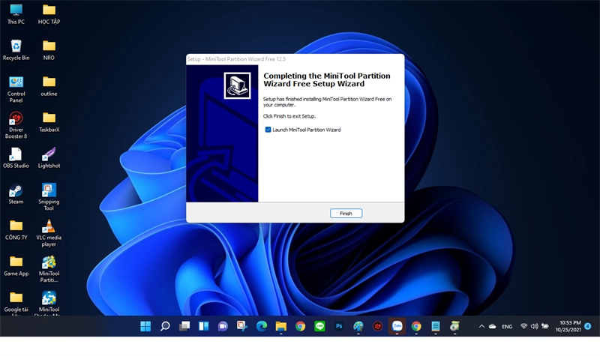Expand the hidden tray icons chevron

[481, 326]
